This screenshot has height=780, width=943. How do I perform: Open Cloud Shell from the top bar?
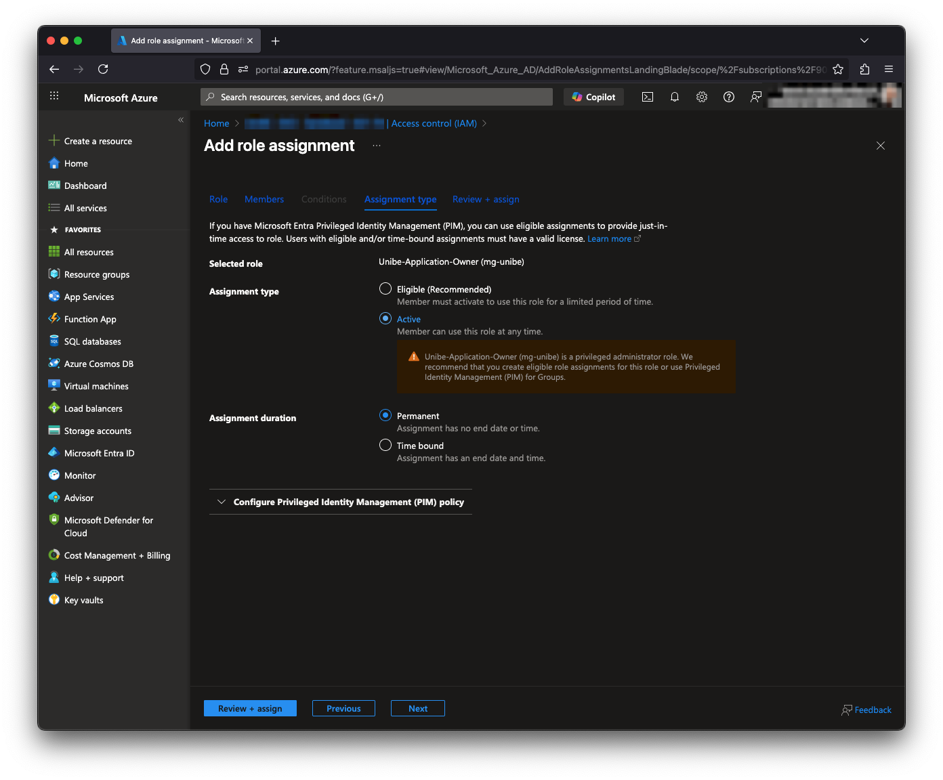(648, 97)
